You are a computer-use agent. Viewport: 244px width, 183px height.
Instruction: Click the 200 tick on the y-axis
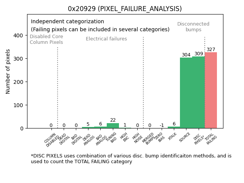pyautogui.click(x=18, y=82)
